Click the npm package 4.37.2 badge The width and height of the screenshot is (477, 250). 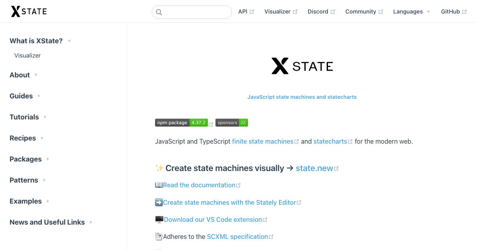[x=181, y=123]
